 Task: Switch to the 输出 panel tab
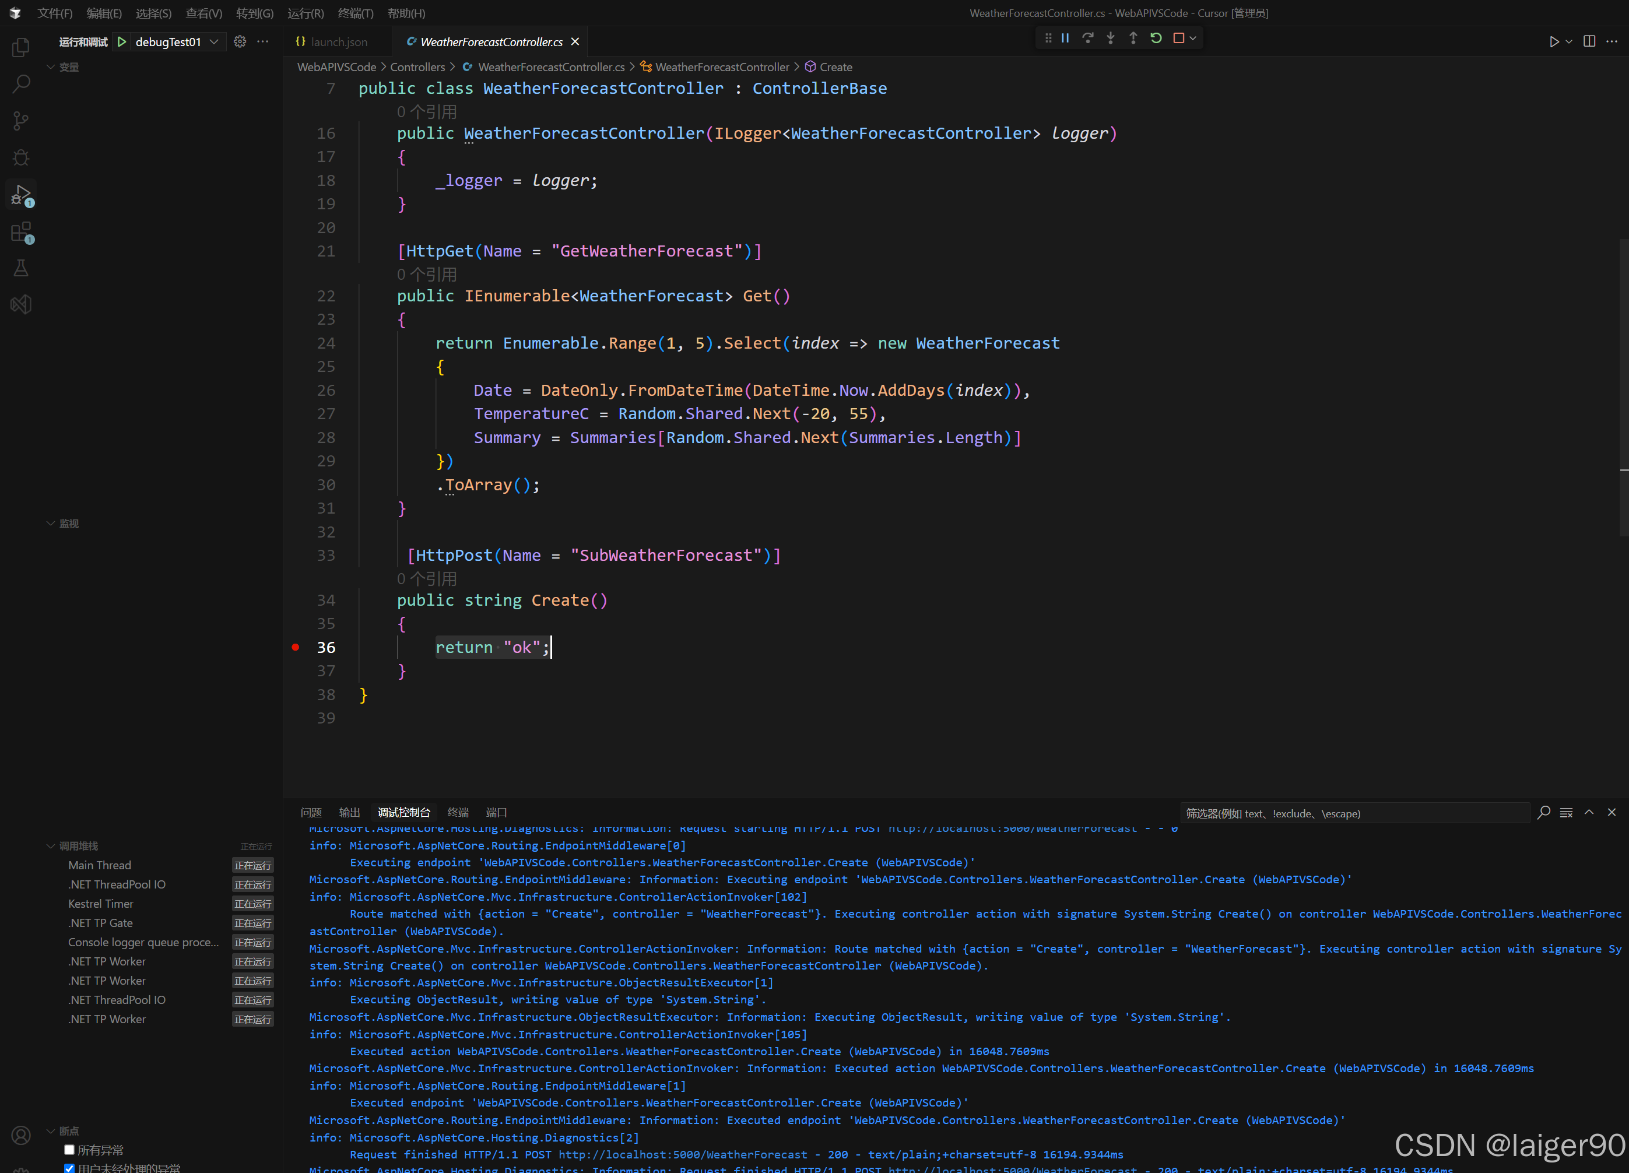click(x=349, y=812)
